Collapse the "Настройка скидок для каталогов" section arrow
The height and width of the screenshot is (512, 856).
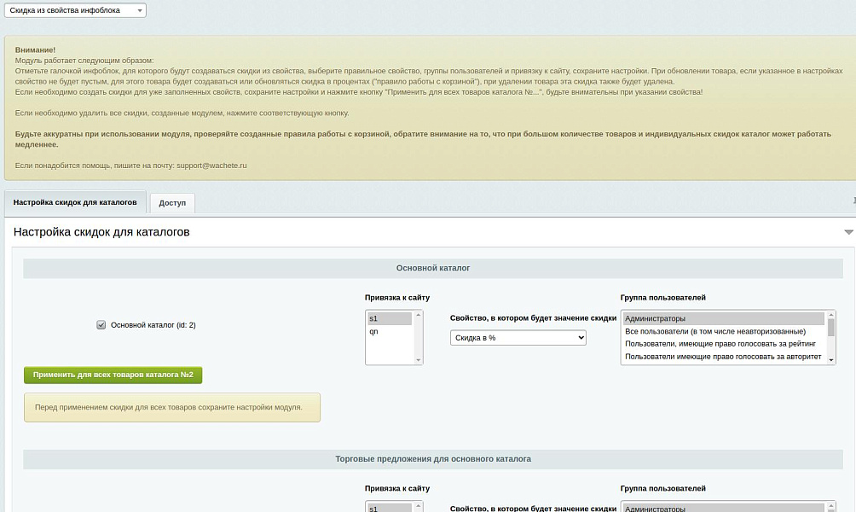coord(848,232)
